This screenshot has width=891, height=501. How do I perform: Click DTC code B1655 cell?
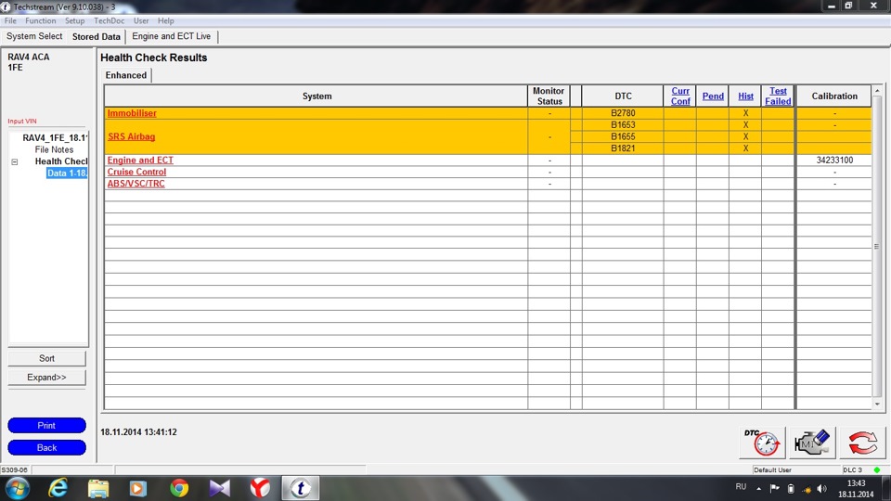pyautogui.click(x=623, y=136)
